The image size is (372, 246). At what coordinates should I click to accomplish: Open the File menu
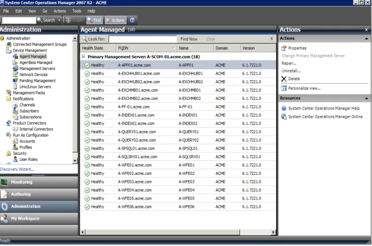(6, 11)
